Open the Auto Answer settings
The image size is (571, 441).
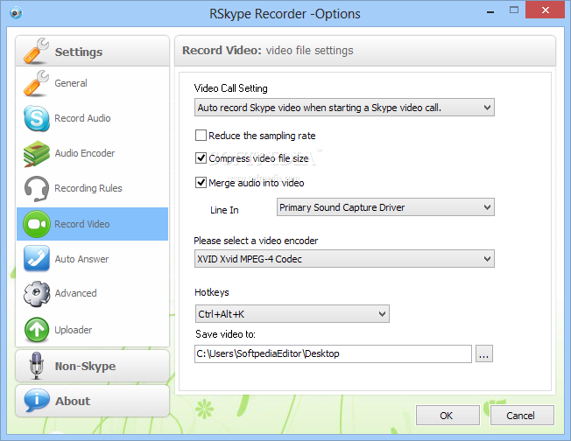[92, 259]
